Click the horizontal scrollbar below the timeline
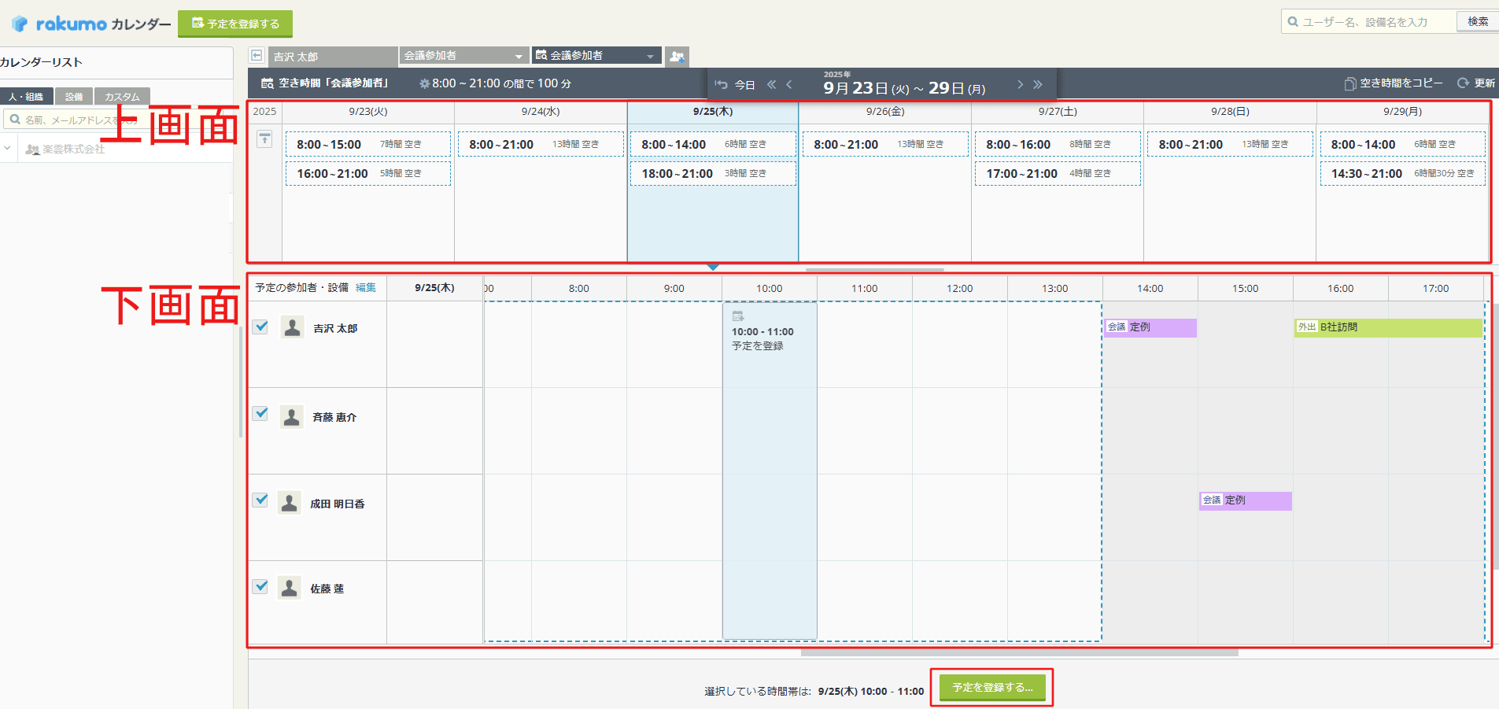The height and width of the screenshot is (709, 1499). pos(1019,652)
